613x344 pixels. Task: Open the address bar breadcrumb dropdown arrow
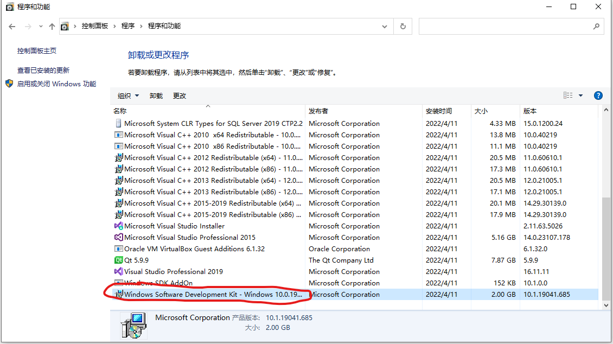pyautogui.click(x=384, y=26)
